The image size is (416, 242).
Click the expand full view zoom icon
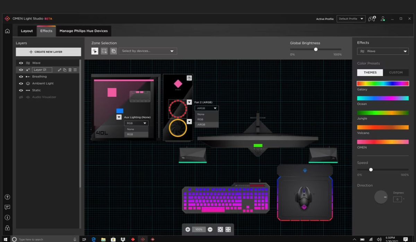click(x=228, y=230)
